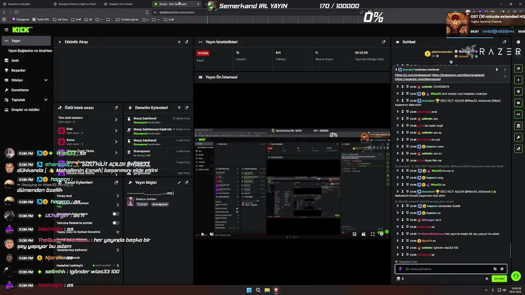Click the media overlay waveform progress bar

coord(499,32)
